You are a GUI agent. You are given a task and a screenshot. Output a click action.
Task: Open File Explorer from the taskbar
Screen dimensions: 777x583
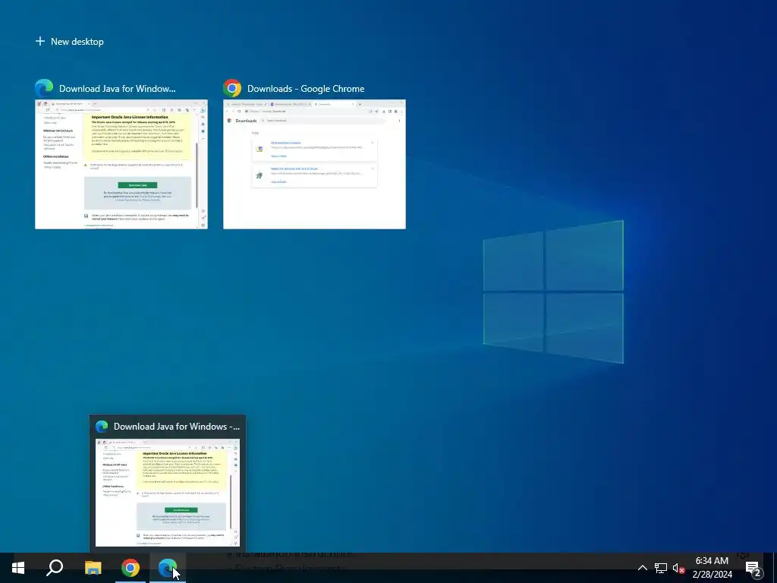click(93, 568)
